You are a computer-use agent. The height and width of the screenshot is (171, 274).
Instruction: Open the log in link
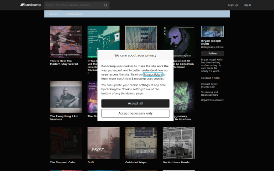247,5
